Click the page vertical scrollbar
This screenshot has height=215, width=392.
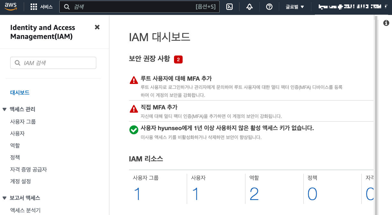[x=376, y=115]
